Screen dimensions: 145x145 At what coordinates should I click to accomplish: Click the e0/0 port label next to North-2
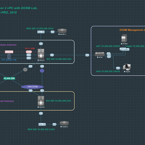tap(53, 32)
